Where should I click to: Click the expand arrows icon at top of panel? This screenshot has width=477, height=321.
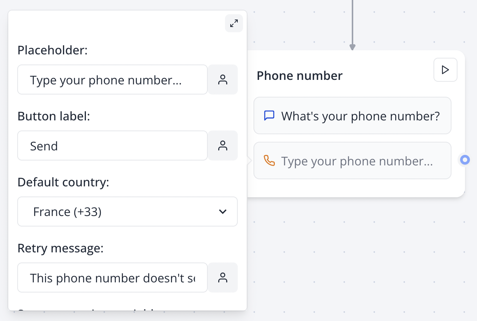tap(234, 23)
